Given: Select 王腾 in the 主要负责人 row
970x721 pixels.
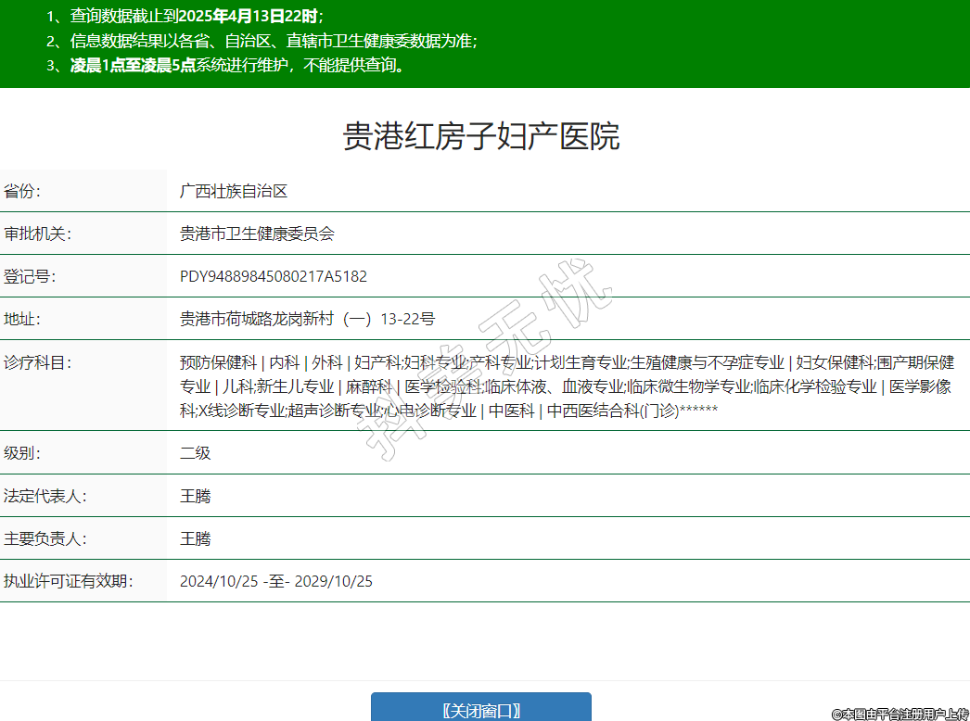Looking at the screenshot, I should click(196, 538).
